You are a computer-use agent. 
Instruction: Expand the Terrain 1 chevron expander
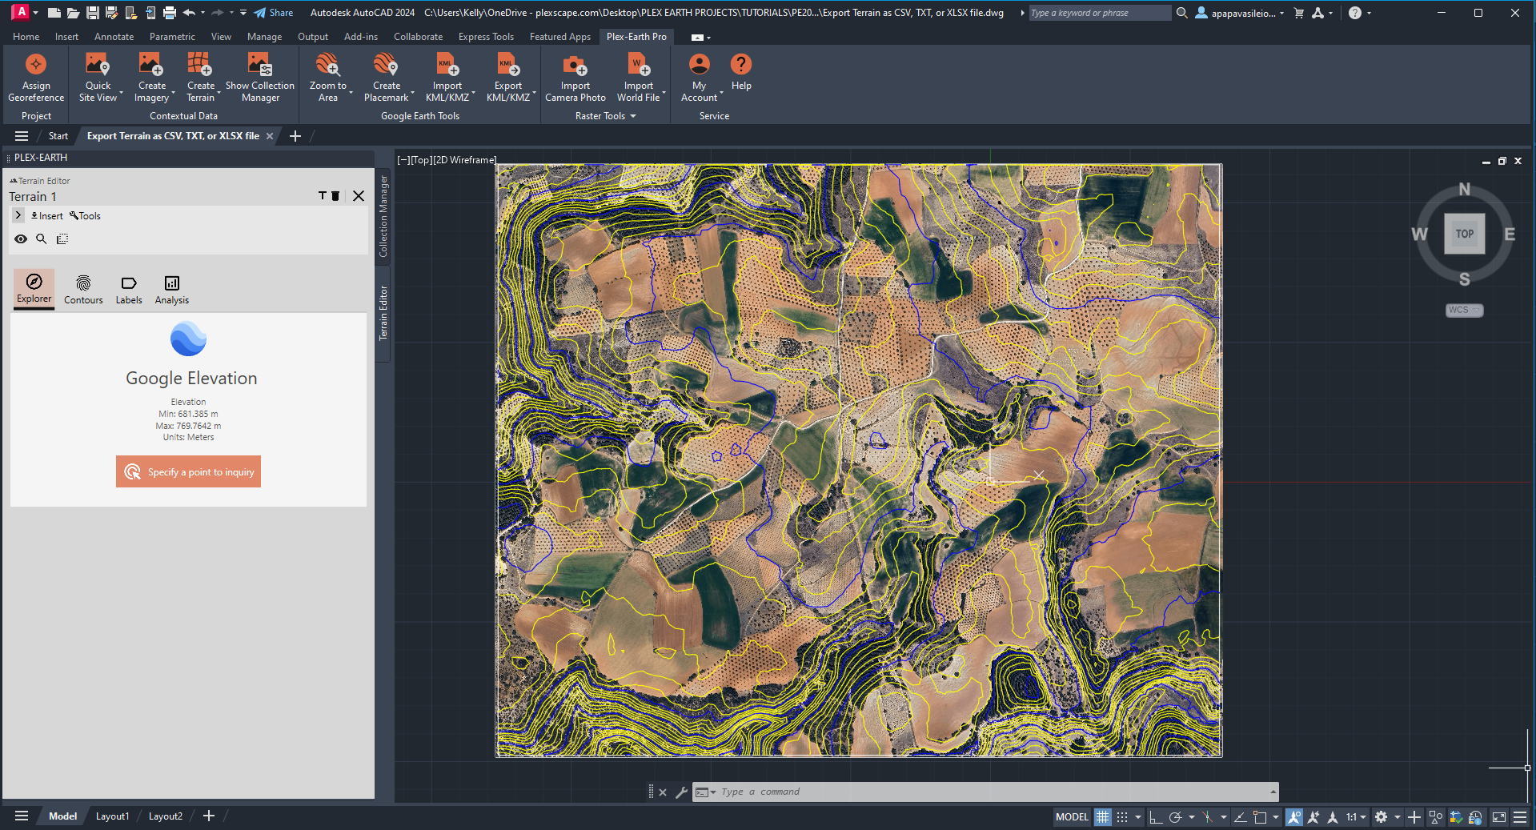(x=18, y=215)
